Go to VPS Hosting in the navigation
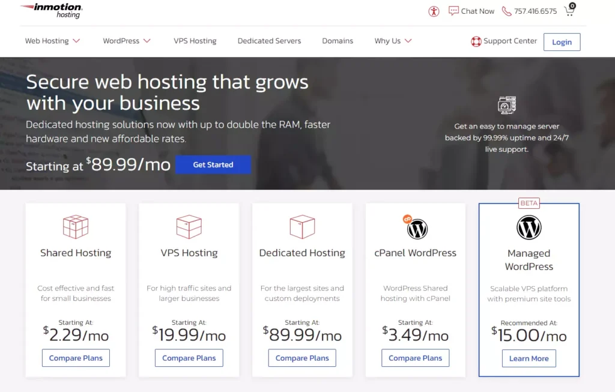The width and height of the screenshot is (615, 392). click(195, 41)
